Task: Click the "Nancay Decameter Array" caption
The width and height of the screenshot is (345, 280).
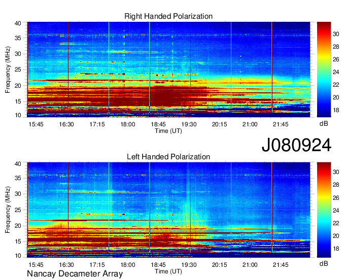Action: tap(75, 273)
